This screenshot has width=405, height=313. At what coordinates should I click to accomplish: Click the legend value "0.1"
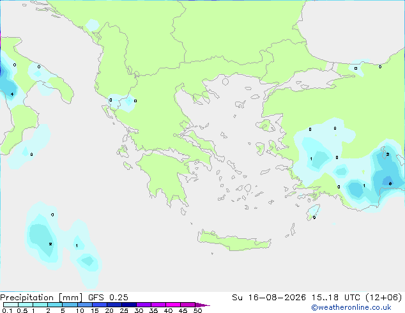[7, 310]
